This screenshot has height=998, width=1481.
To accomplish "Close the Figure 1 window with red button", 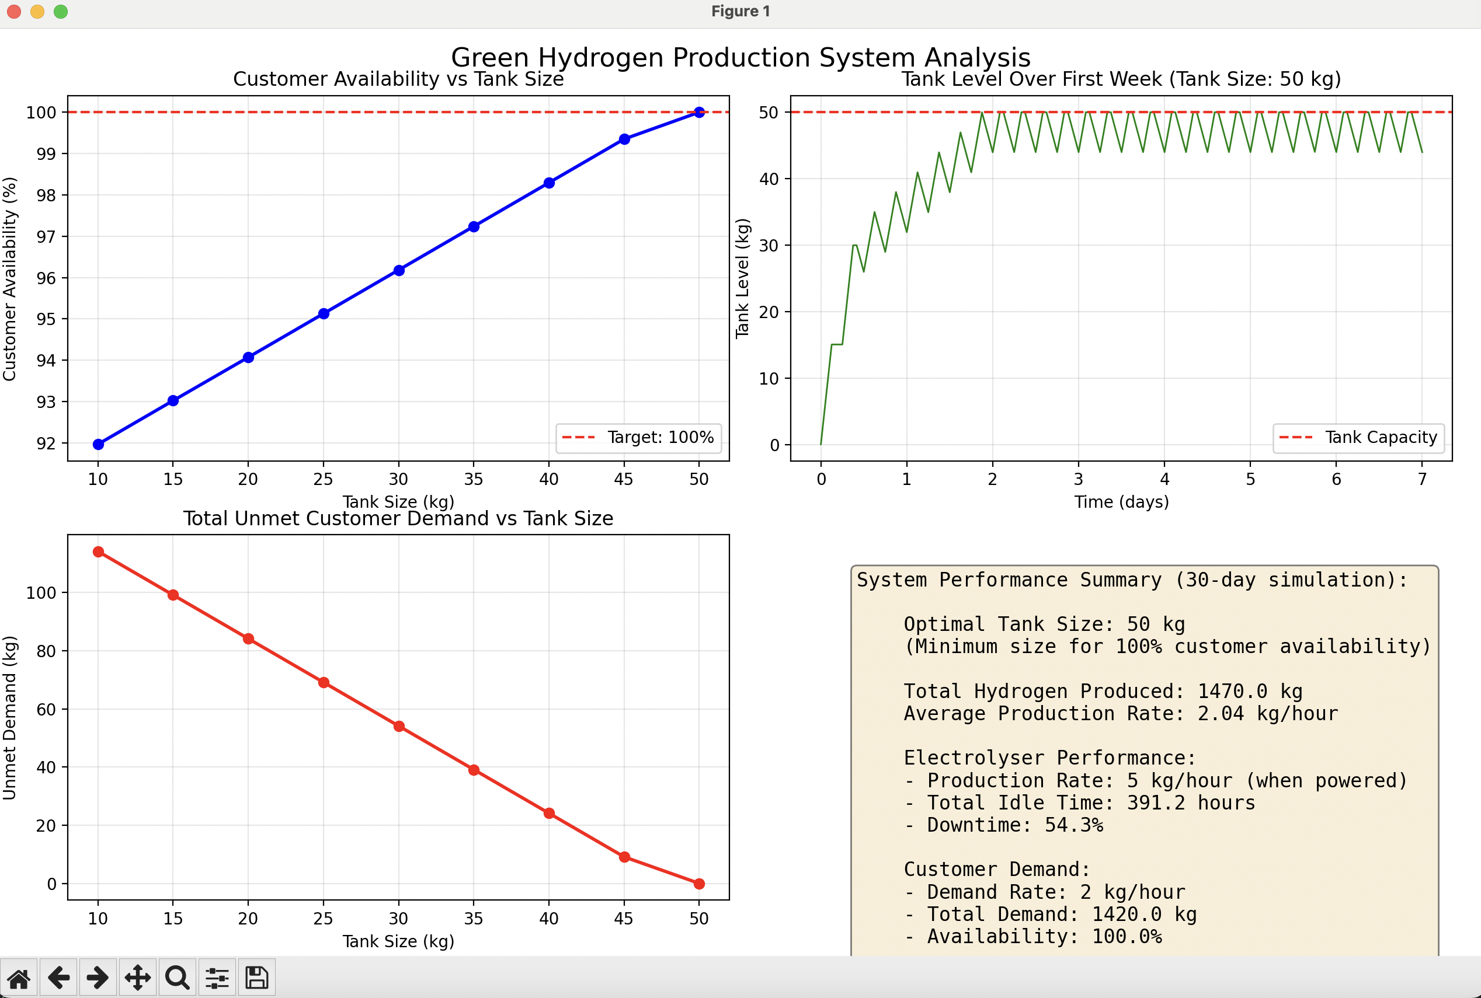I will coord(14,12).
